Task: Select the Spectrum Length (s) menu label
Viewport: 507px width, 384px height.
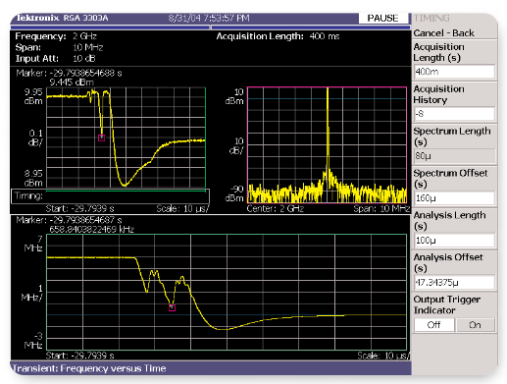Action: pos(452,137)
